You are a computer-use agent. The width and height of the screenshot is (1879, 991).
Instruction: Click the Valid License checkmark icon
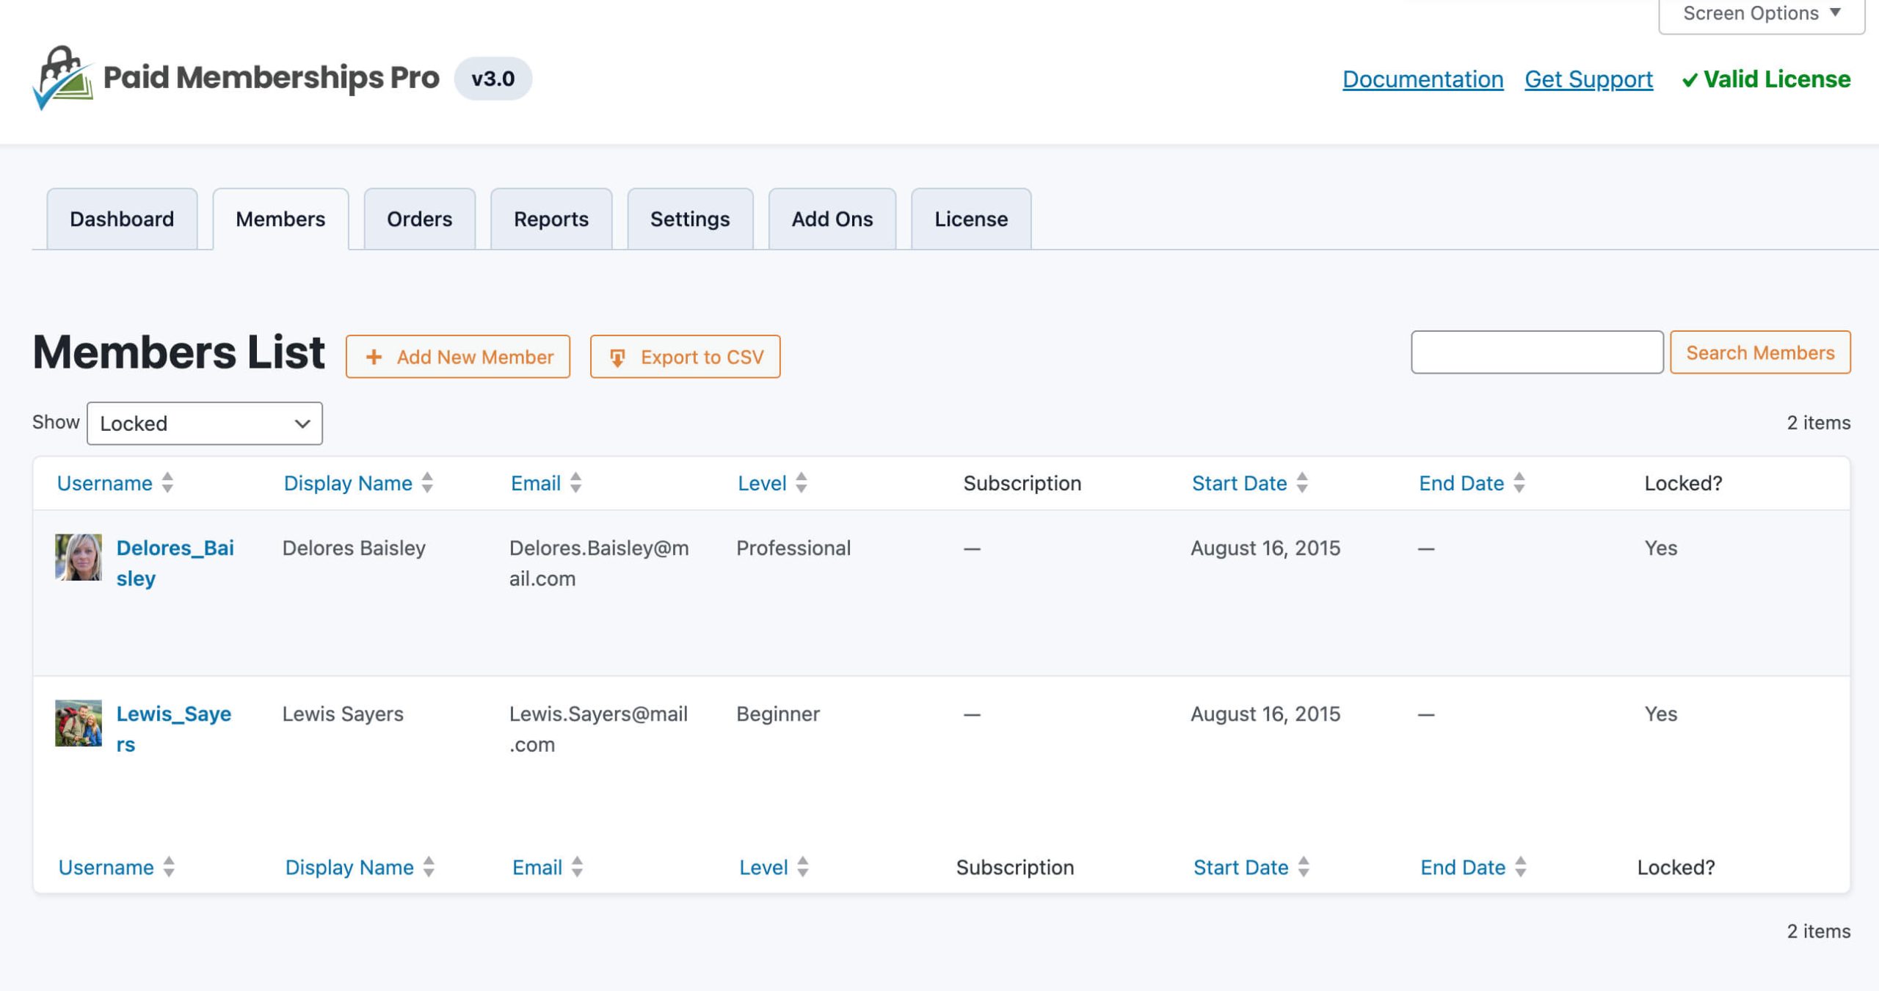1687,79
